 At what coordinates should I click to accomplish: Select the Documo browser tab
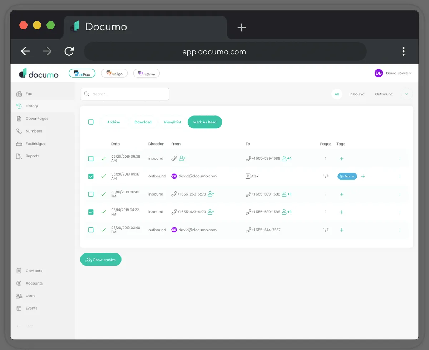pyautogui.click(x=145, y=27)
